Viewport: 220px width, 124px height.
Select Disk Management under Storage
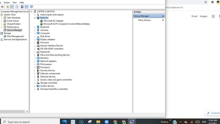pos(15,36)
